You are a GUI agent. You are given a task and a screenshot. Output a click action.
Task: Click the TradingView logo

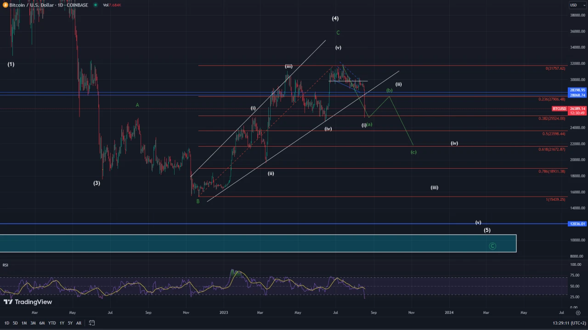[28, 302]
